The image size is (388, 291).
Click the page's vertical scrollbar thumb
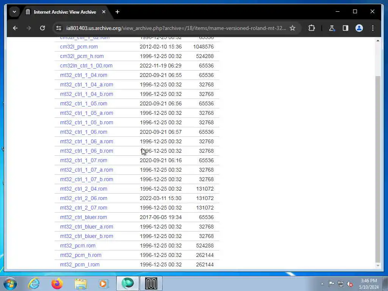(378, 169)
